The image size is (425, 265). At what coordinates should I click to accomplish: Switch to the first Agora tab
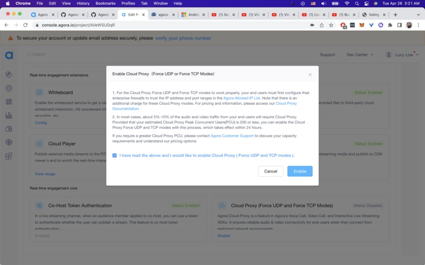(x=43, y=15)
